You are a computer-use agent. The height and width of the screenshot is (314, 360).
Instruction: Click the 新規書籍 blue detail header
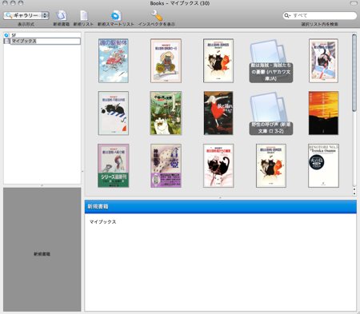tap(221, 207)
